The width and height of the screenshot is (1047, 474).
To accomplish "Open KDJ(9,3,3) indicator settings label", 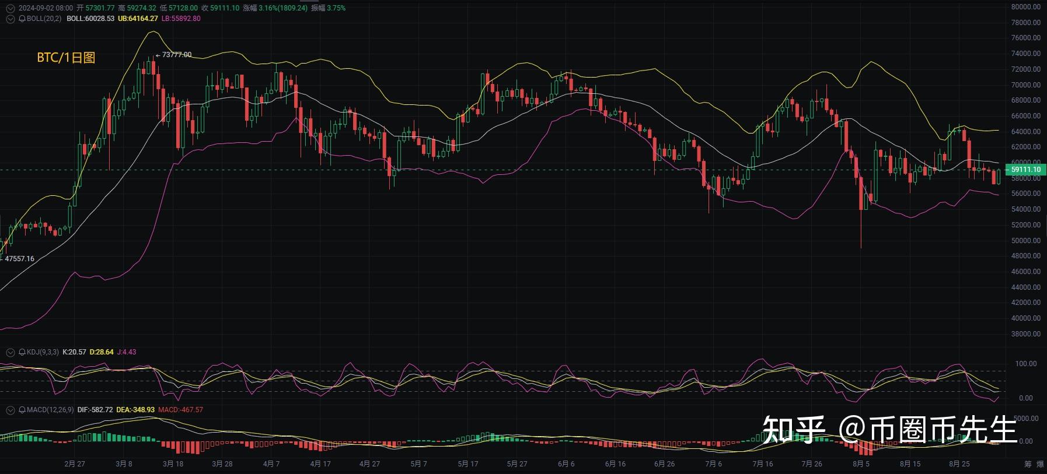I will tap(43, 352).
